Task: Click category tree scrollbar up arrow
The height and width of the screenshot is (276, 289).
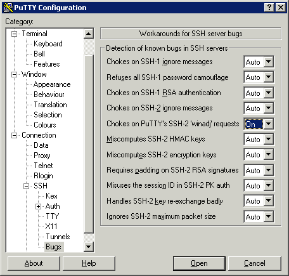Action: [89, 34]
